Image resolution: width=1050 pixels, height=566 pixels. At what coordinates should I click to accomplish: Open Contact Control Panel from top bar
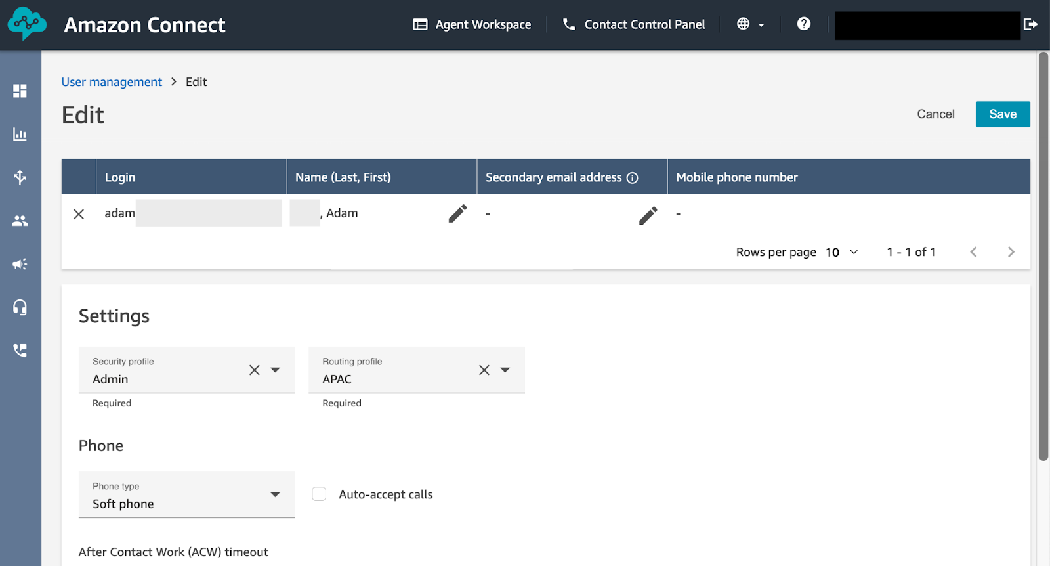(x=634, y=24)
